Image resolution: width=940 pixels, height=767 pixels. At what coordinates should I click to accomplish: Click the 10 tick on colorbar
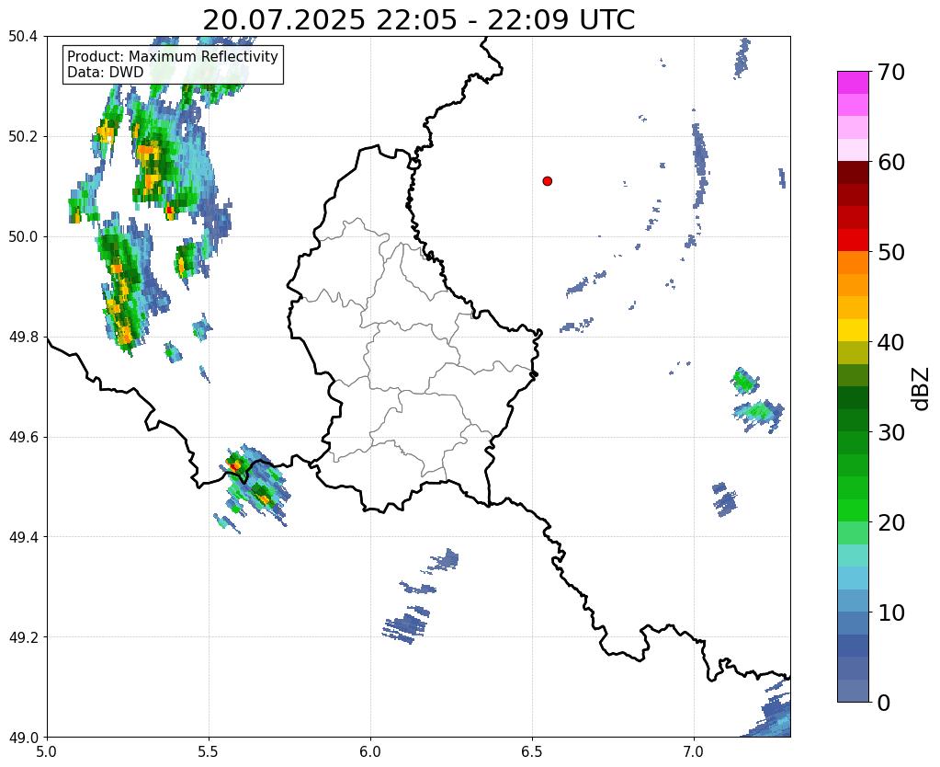tap(890, 612)
